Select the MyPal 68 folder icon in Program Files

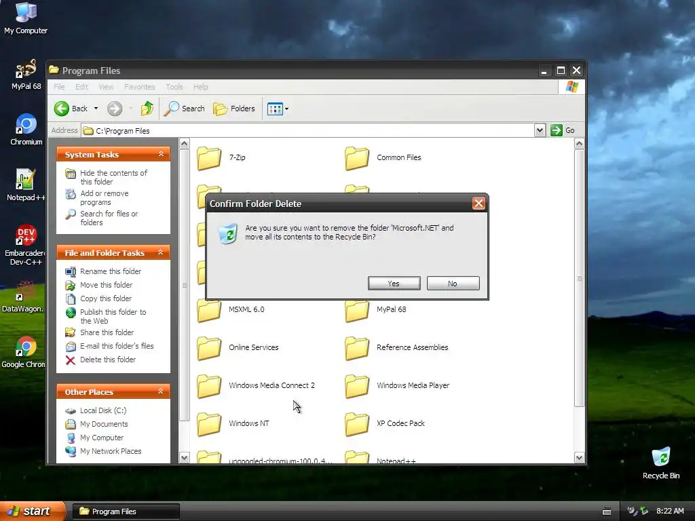pos(357,310)
